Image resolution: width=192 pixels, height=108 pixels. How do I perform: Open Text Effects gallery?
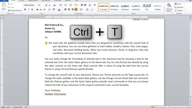click(x=49, y=9)
